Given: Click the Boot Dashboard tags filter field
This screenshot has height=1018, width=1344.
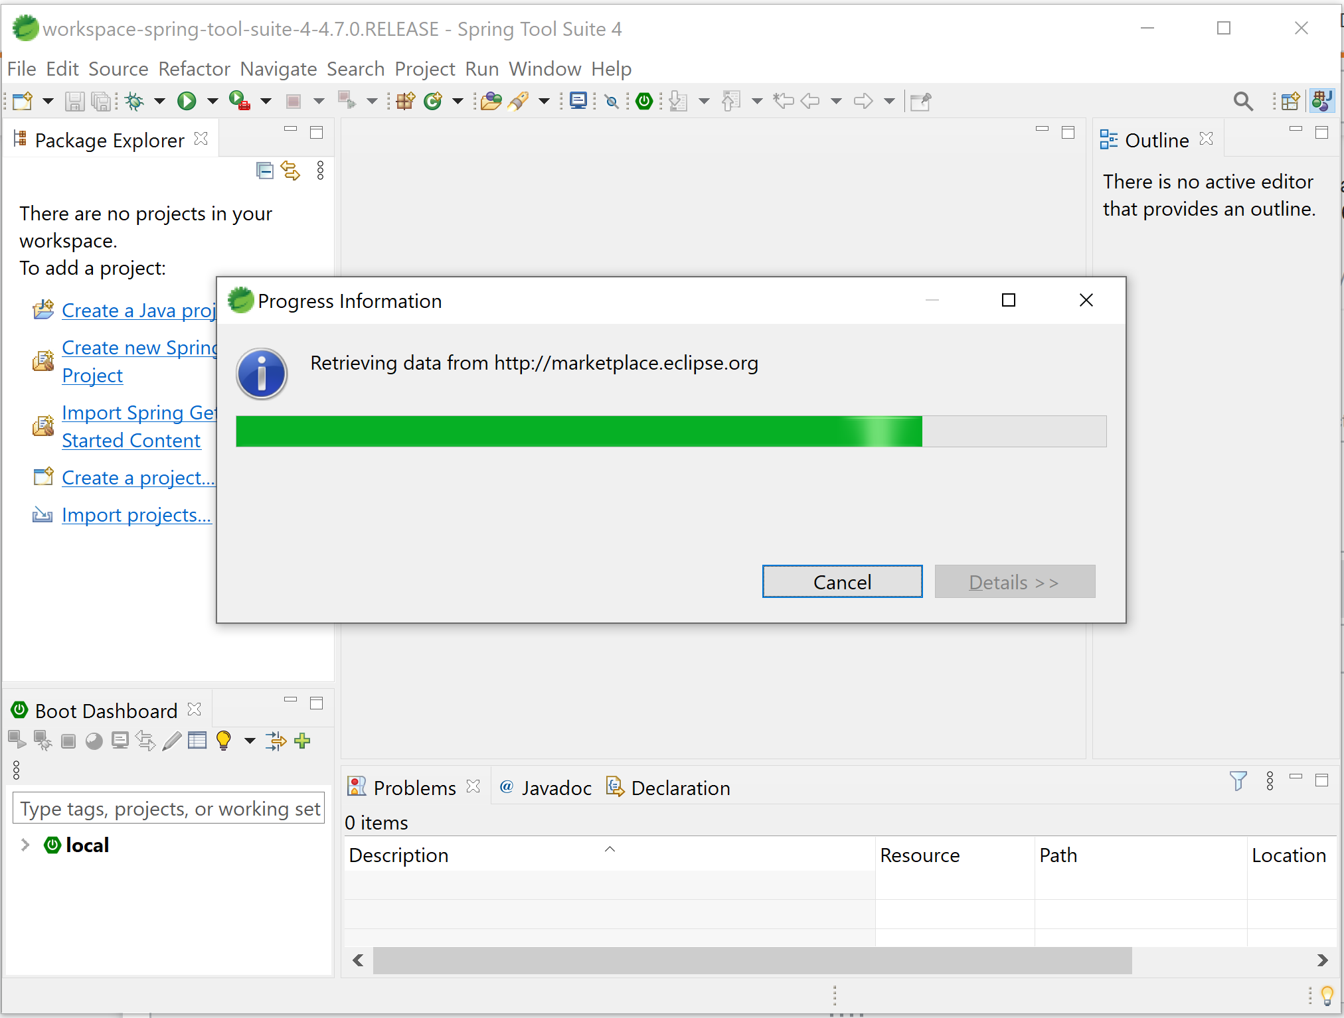Looking at the screenshot, I should (x=169, y=808).
